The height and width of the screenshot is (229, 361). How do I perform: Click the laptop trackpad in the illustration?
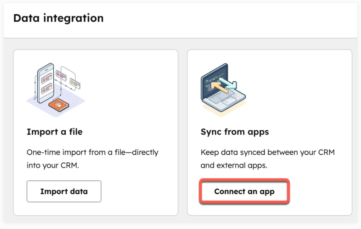229,101
